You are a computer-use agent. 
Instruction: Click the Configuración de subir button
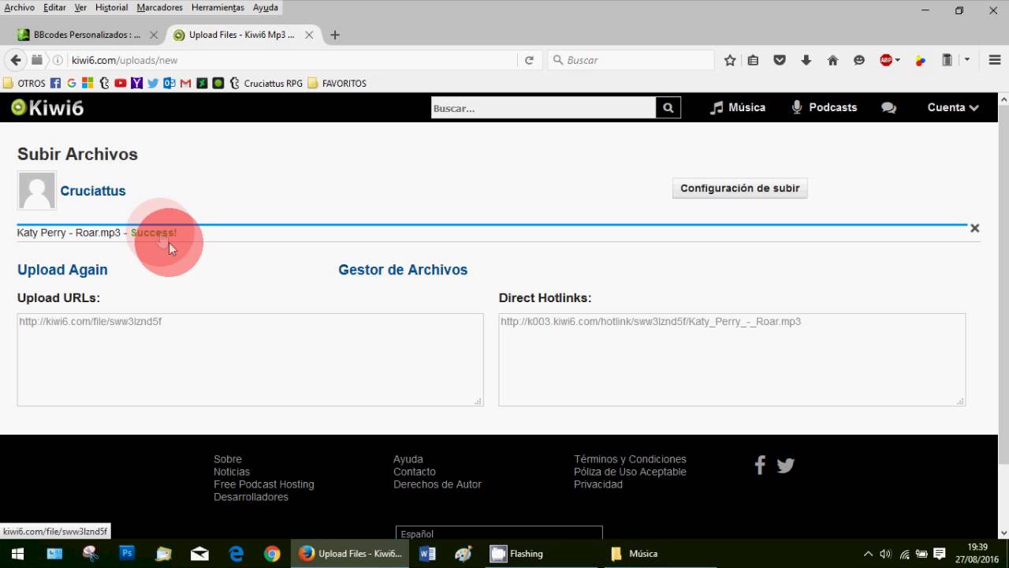[x=739, y=189]
